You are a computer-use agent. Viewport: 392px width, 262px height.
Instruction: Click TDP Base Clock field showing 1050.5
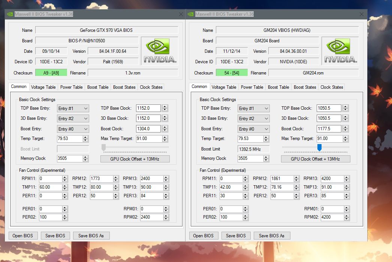point(329,108)
